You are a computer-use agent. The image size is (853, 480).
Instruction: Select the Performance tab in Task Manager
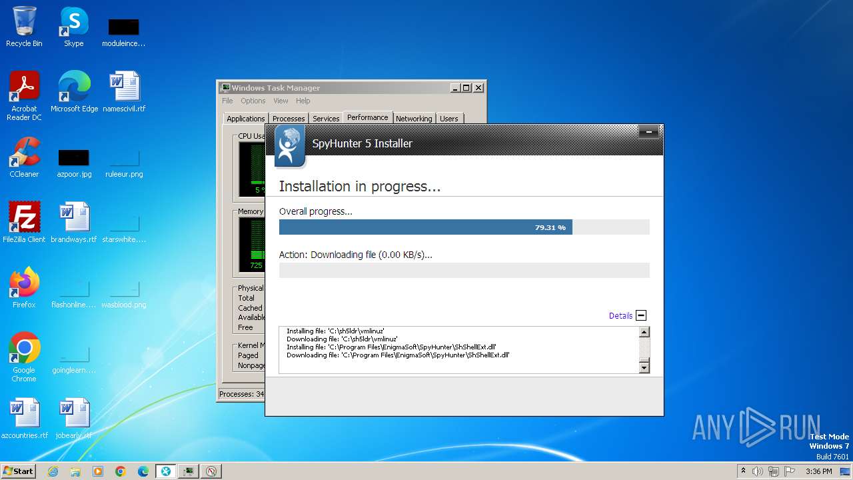point(367,117)
